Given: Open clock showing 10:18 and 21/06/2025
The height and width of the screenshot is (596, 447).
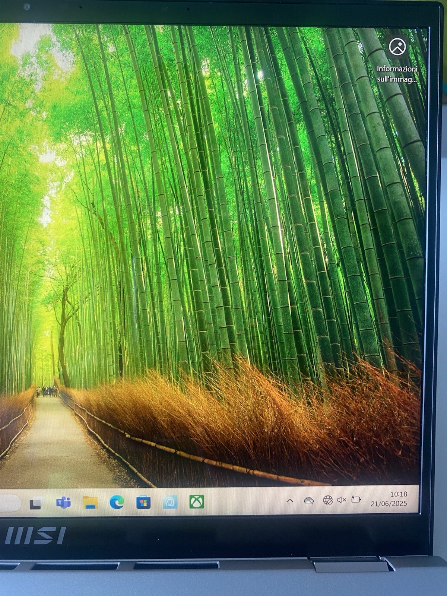Looking at the screenshot, I should (389, 498).
